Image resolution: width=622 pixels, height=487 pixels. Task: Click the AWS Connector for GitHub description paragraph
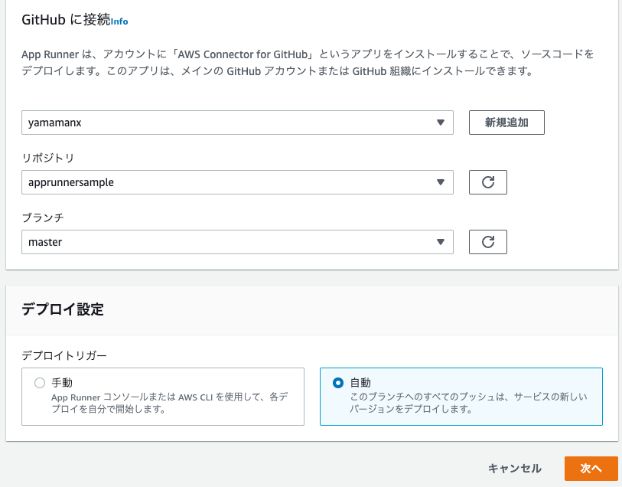point(308,63)
